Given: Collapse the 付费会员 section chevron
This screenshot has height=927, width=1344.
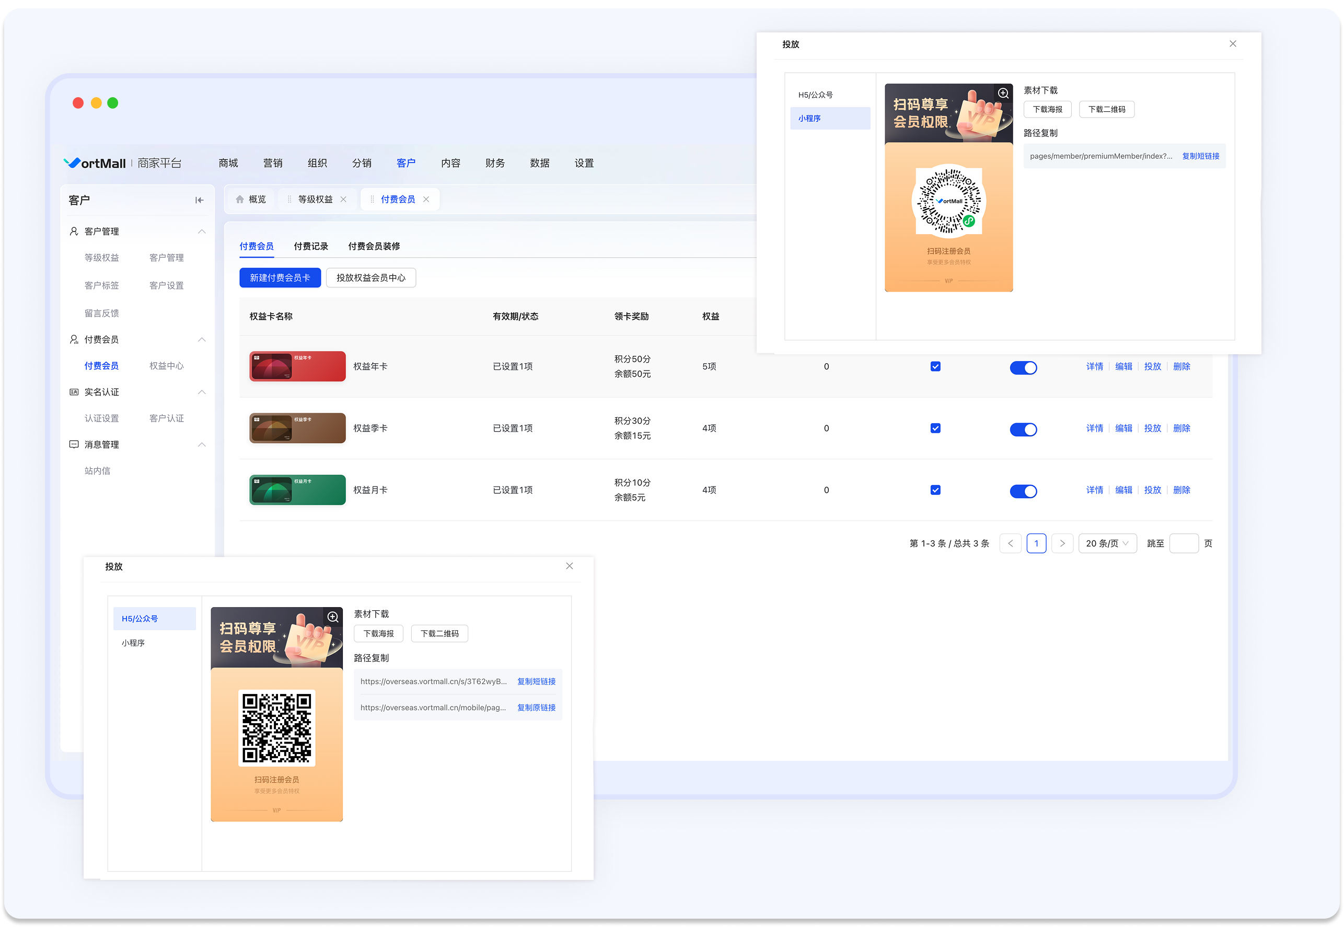Looking at the screenshot, I should [x=202, y=339].
